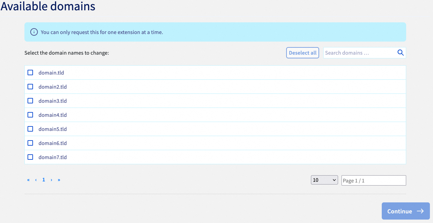Viewport: 433px width, 223px height.
Task: Select page number 1 in the pagination
Action: tap(43, 180)
